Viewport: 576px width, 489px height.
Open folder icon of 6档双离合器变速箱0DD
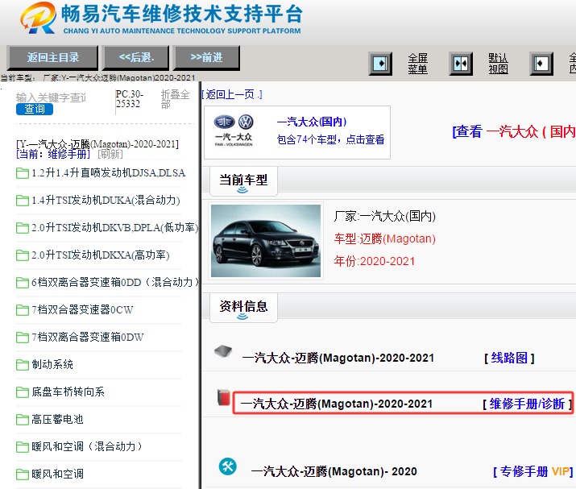[x=23, y=283]
